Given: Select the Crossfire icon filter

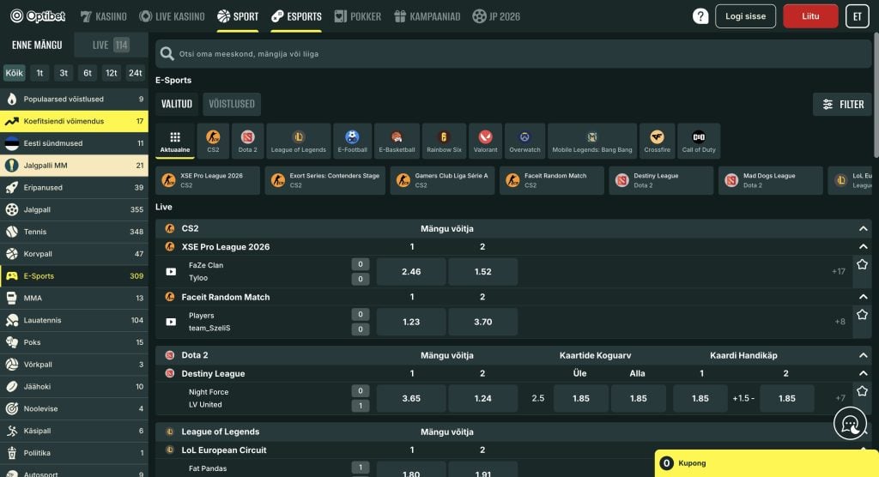Looking at the screenshot, I should pos(657,141).
